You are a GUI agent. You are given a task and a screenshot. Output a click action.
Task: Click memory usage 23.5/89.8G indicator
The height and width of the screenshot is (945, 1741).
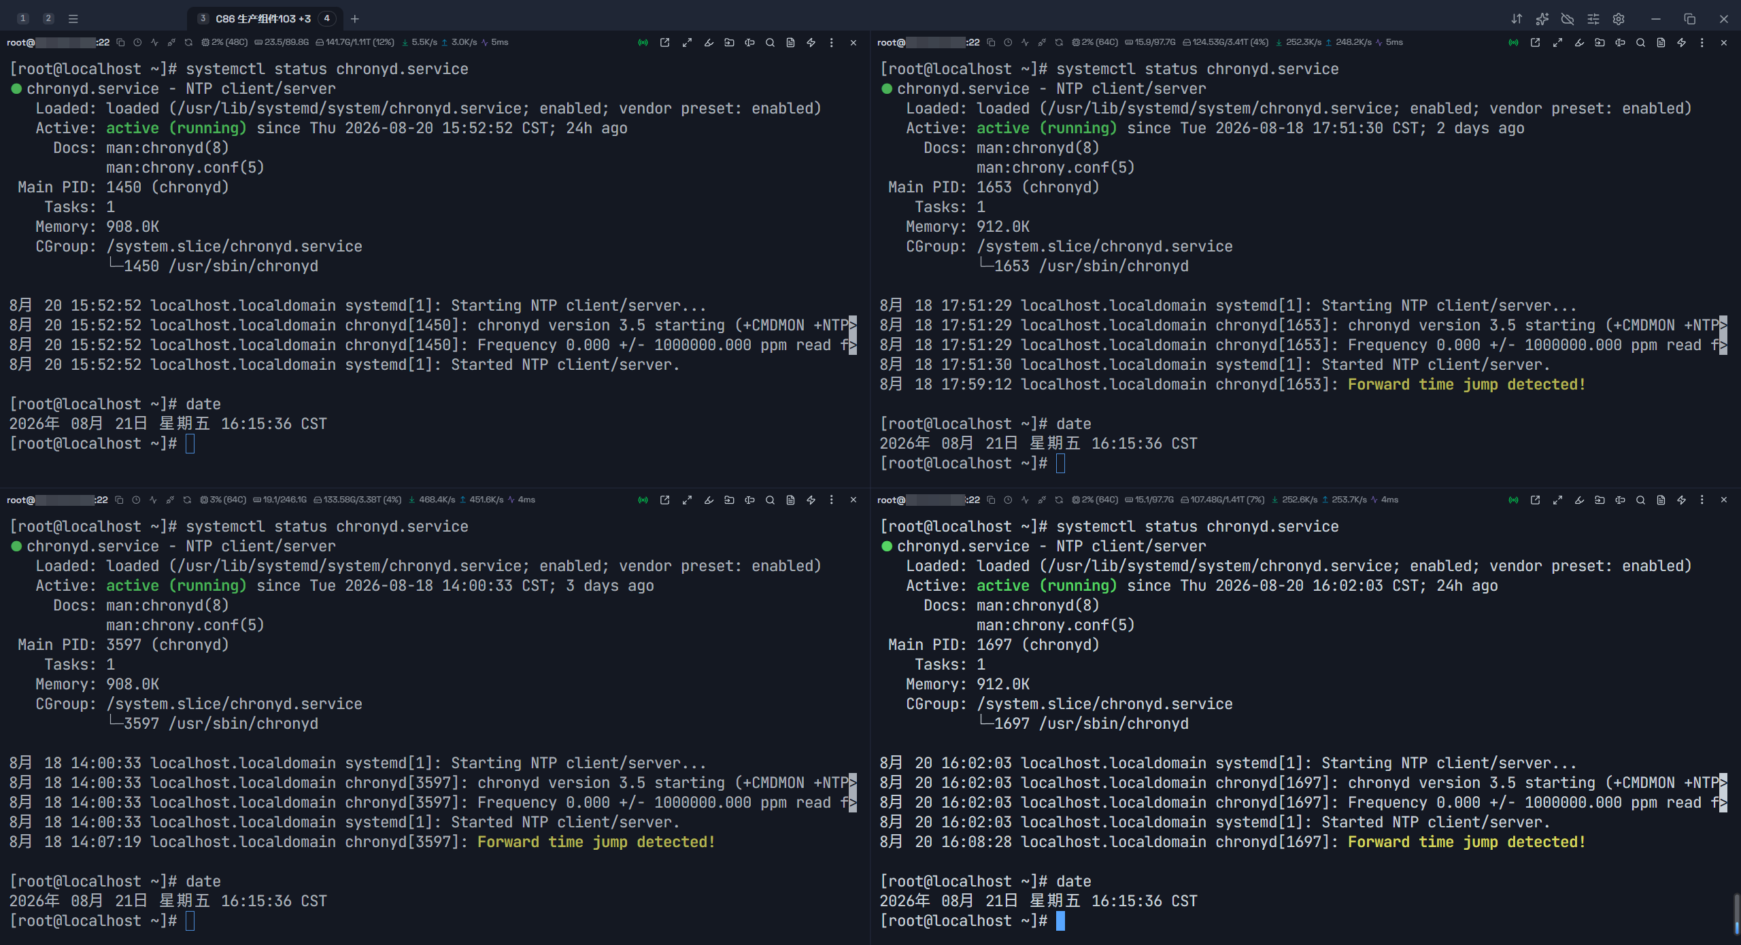tap(282, 42)
